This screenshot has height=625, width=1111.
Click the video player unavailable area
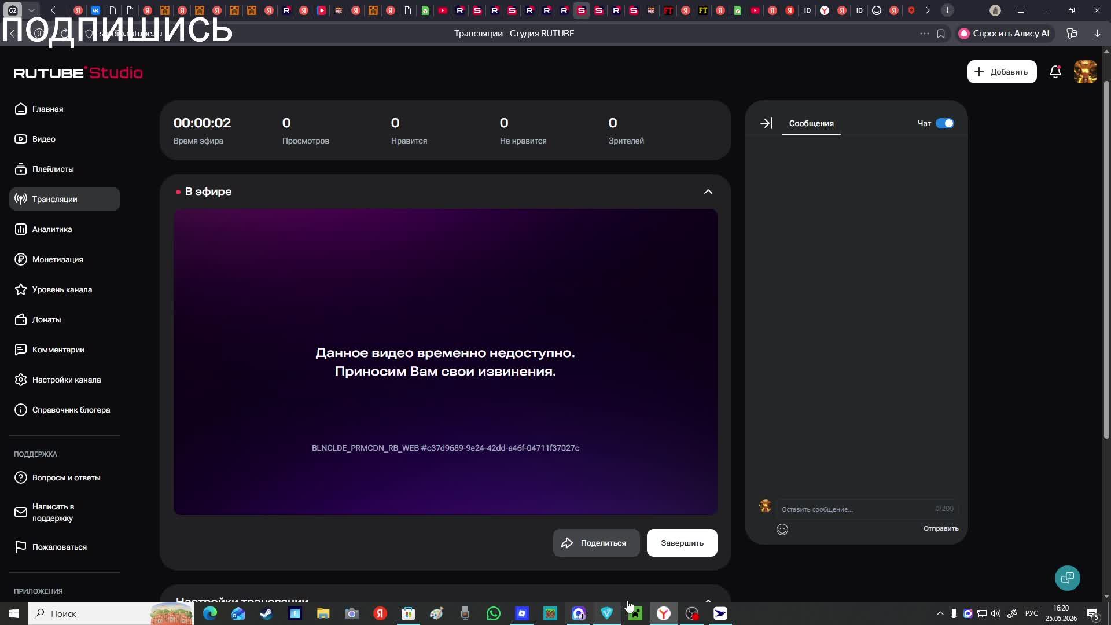[445, 362]
